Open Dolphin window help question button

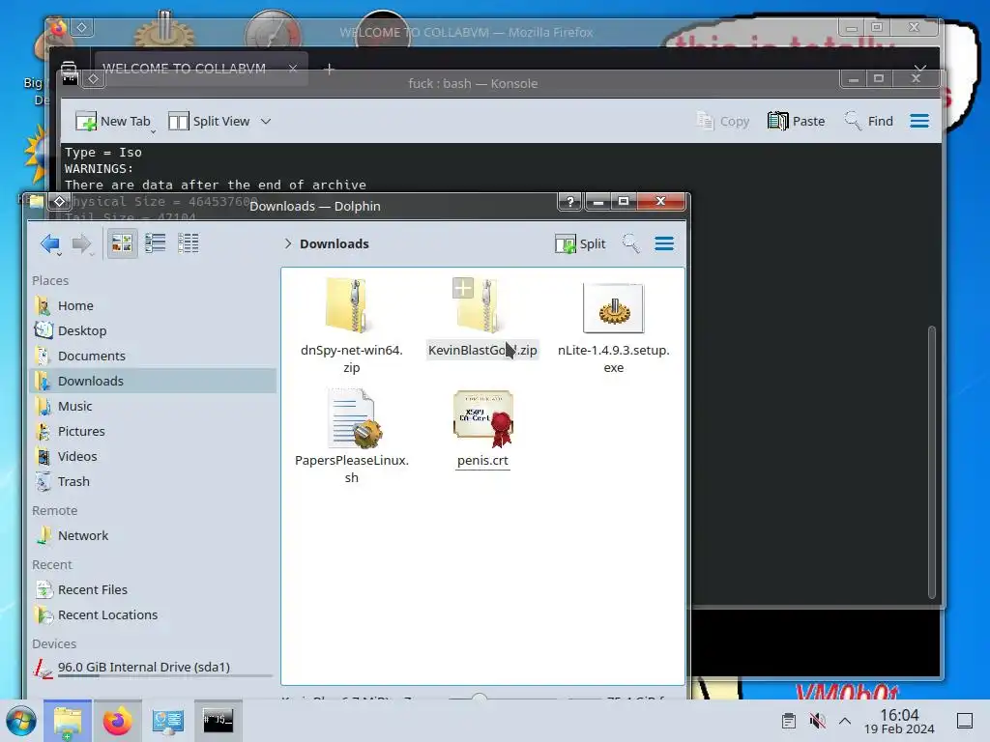point(570,201)
